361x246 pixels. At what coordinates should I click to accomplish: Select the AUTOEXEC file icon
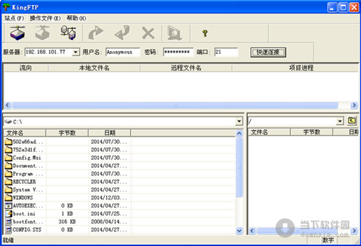8,206
